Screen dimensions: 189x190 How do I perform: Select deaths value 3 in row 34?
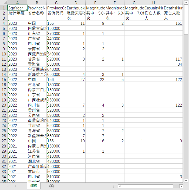pyautogui.click(x=173, y=177)
